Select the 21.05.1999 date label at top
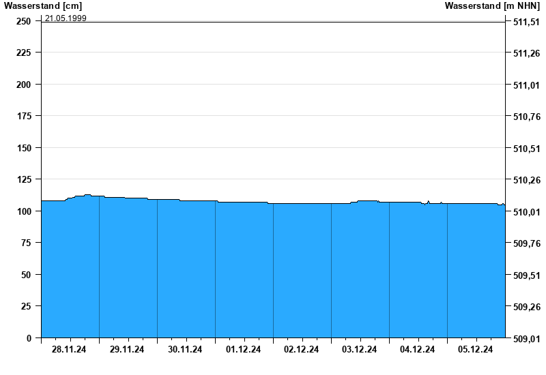The height and width of the screenshot is (375, 546). tap(66, 18)
